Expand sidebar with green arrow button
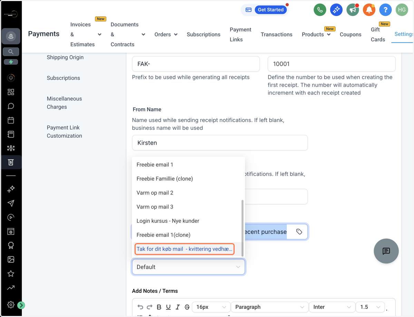This screenshot has width=414, height=317. [21, 305]
